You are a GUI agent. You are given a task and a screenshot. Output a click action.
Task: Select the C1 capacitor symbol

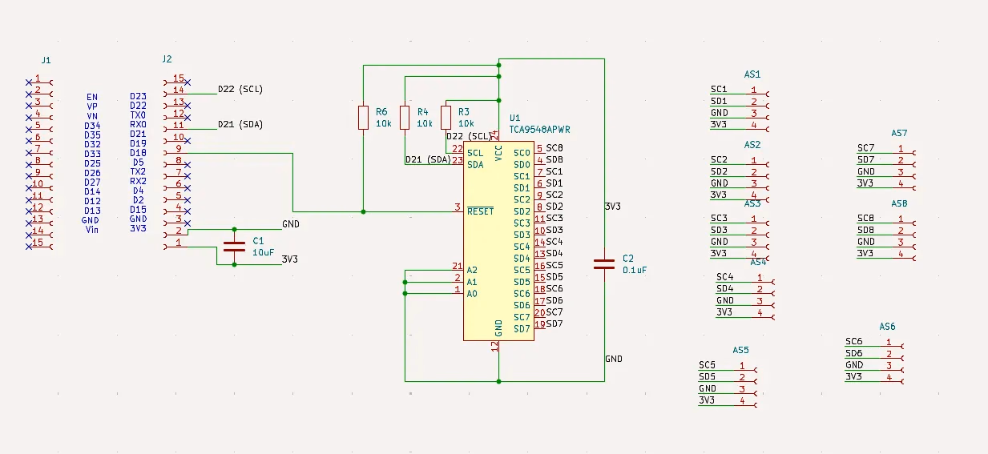pyautogui.click(x=234, y=245)
